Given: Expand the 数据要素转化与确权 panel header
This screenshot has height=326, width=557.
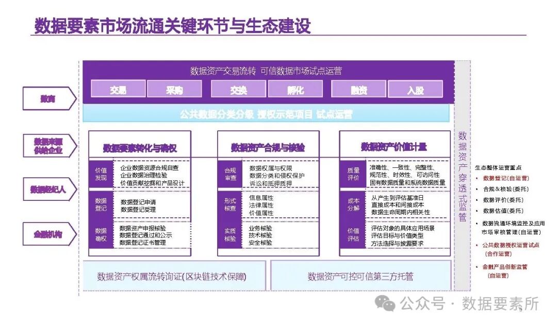Looking at the screenshot, I should point(140,146).
